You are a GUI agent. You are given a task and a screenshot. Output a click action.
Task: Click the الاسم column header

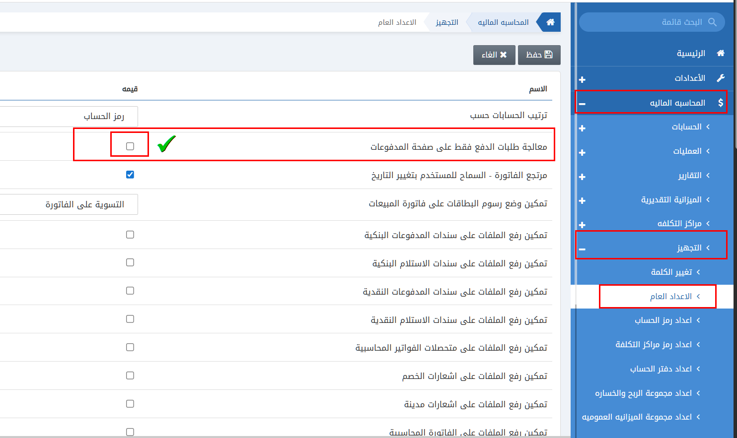pos(538,89)
